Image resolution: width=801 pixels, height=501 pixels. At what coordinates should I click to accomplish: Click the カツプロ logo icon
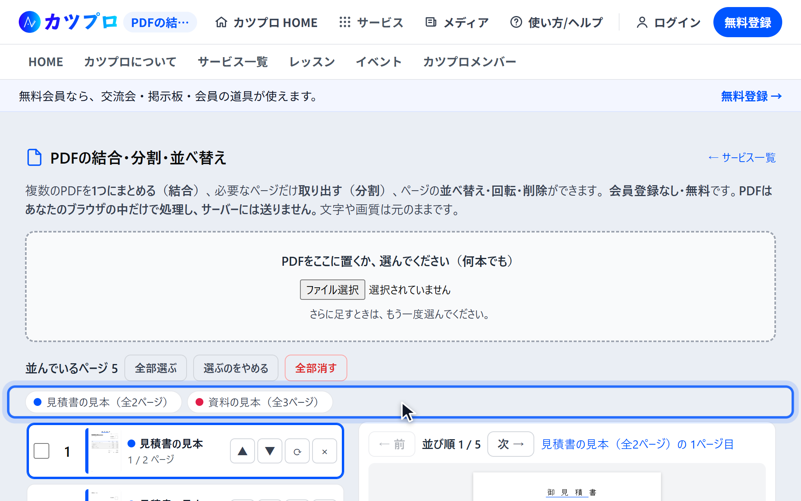[30, 22]
